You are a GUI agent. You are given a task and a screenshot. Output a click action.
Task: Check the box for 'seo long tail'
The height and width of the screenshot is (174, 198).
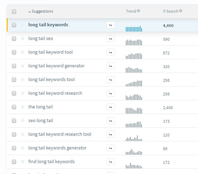[x=14, y=121]
